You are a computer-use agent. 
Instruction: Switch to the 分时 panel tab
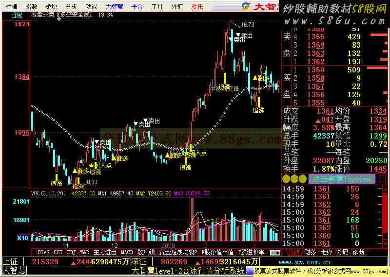[294, 252]
